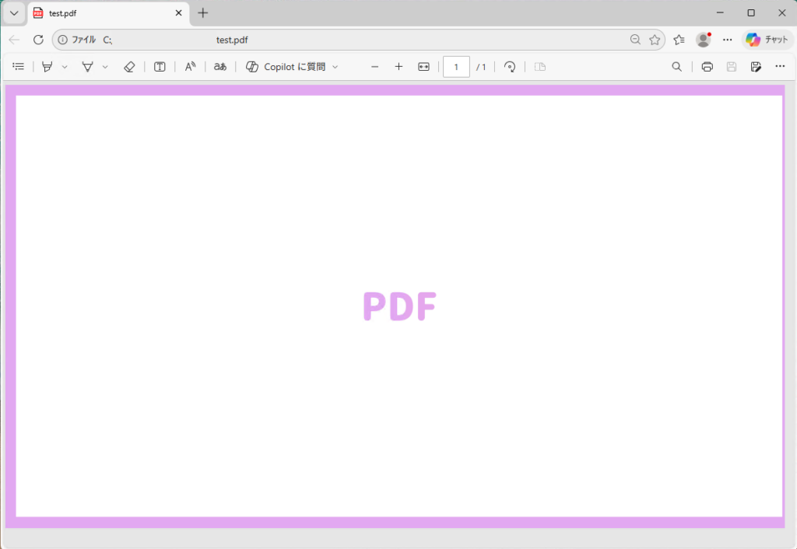Image resolution: width=797 pixels, height=549 pixels.
Task: Open the table of contents panel
Action: tap(19, 67)
